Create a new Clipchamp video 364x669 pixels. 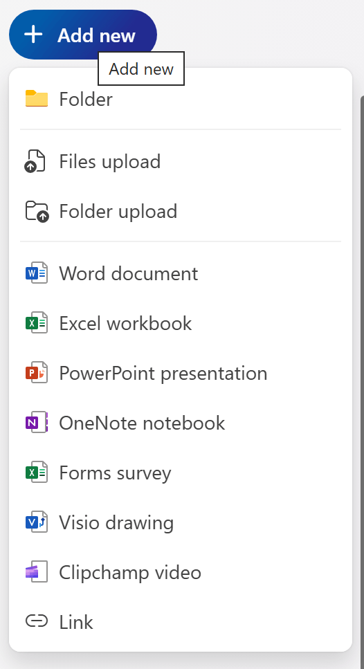point(181,573)
